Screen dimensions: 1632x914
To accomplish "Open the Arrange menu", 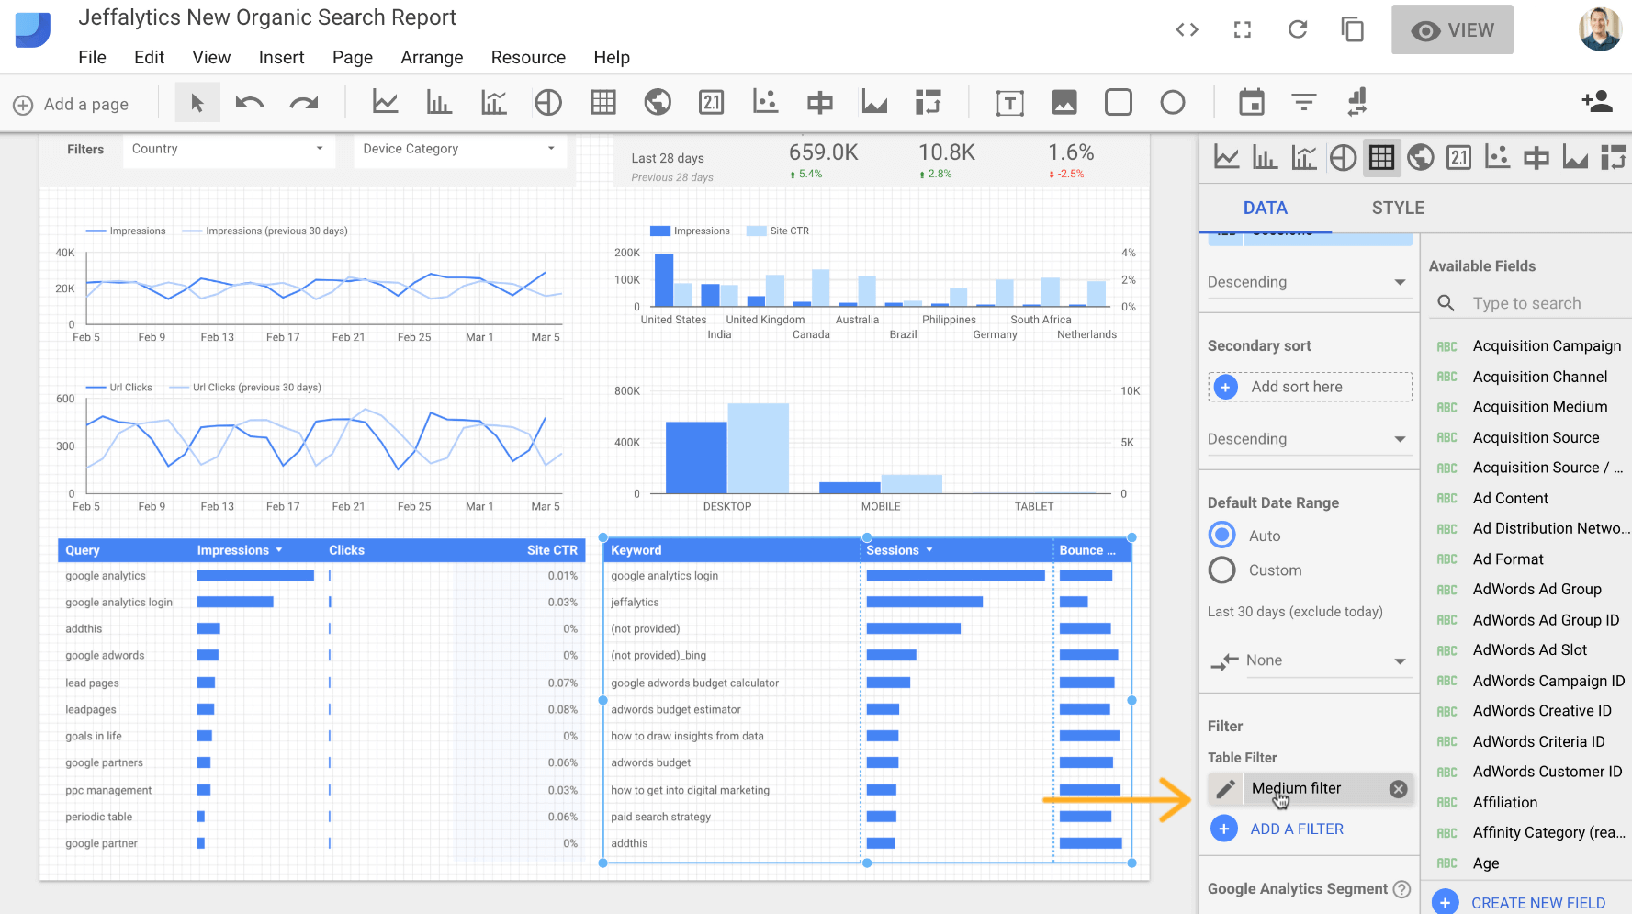I will 432,57.
